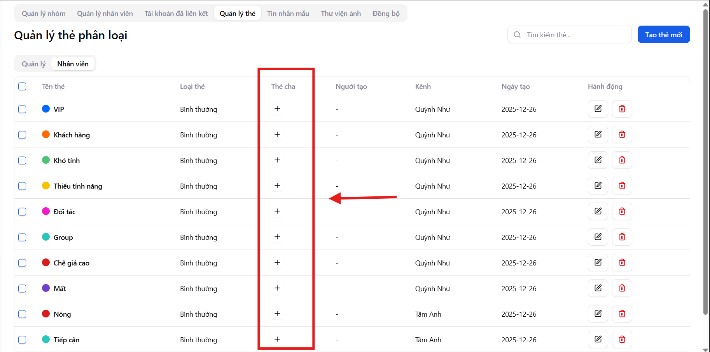Open the Quản lý nhân viên tab
The width and height of the screenshot is (710, 352).
(x=105, y=14)
